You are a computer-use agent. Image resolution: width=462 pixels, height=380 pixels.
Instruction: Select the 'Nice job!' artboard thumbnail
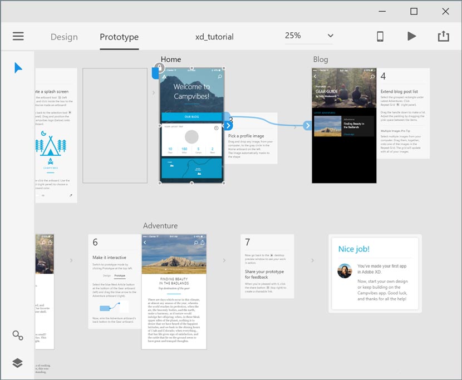tap(375, 273)
